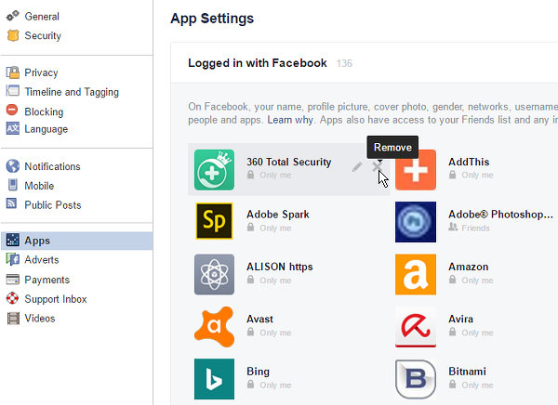Open Support Inbox
The image size is (558, 405).
point(56,299)
